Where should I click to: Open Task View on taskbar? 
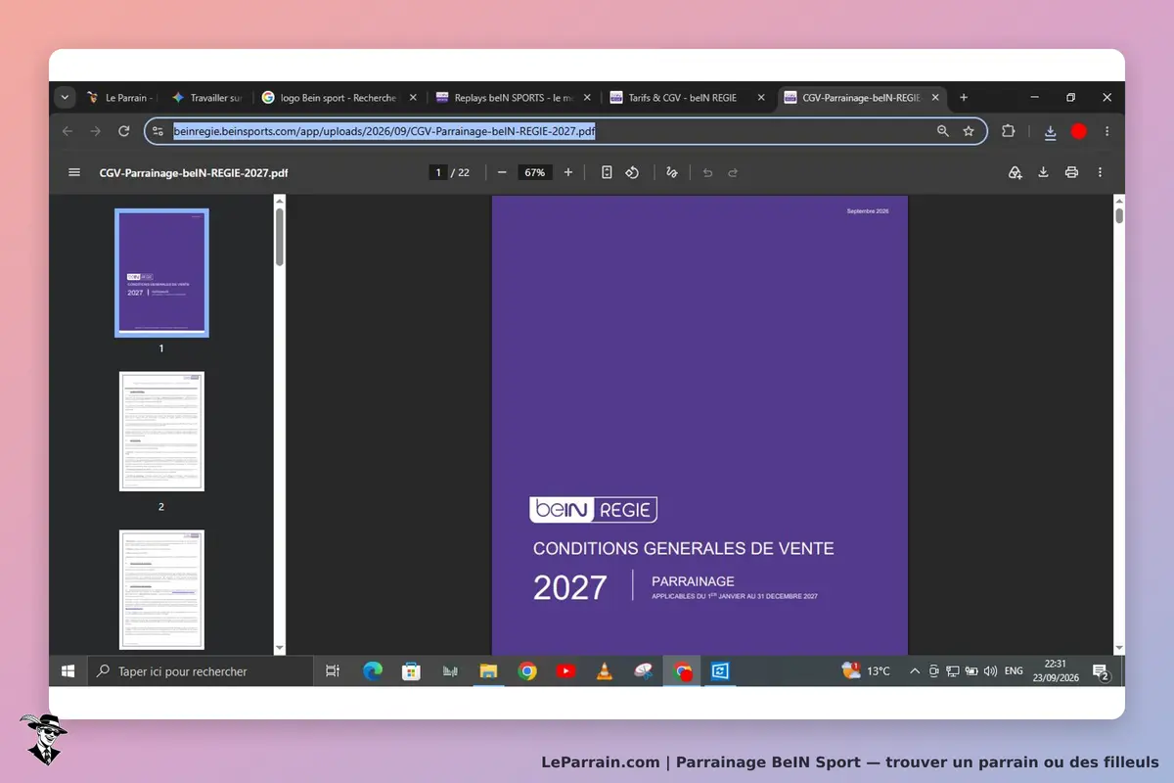pos(333,671)
